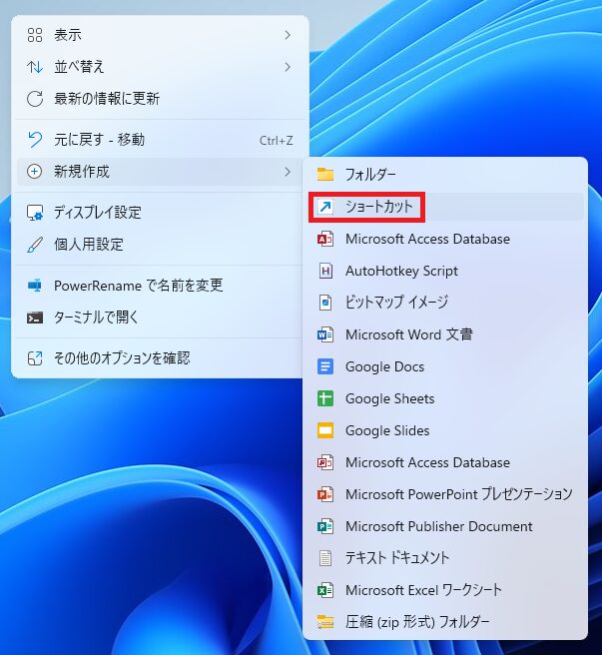Create Microsoft Publisher Document
Viewport: 602px width, 655px height.
[x=445, y=526]
